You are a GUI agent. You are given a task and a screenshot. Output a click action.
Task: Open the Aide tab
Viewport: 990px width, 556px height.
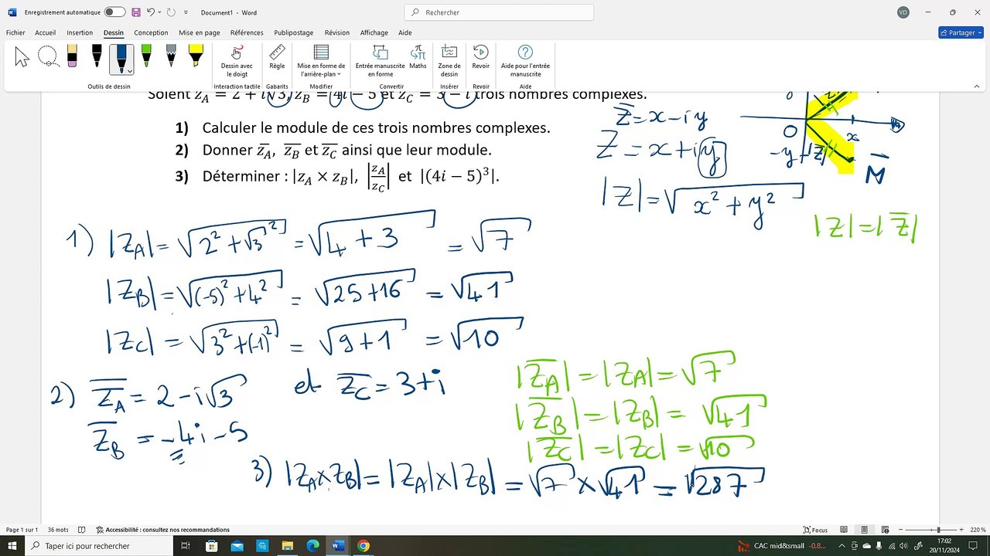coord(405,32)
